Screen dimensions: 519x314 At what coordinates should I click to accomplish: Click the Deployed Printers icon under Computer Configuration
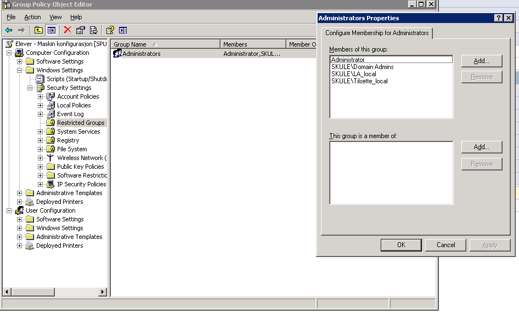click(30, 202)
